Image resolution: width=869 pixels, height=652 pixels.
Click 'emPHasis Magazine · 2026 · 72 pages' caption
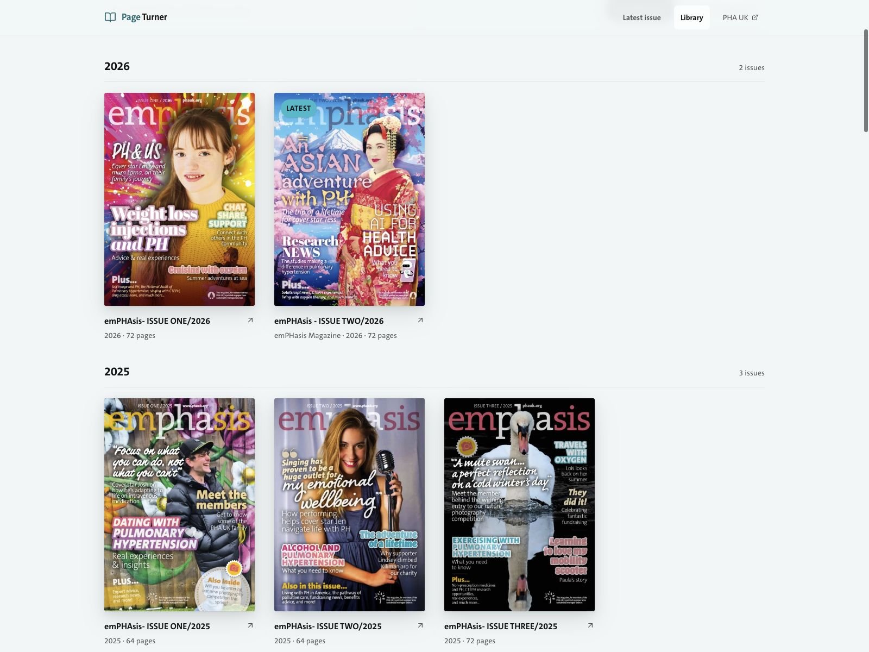(x=335, y=336)
